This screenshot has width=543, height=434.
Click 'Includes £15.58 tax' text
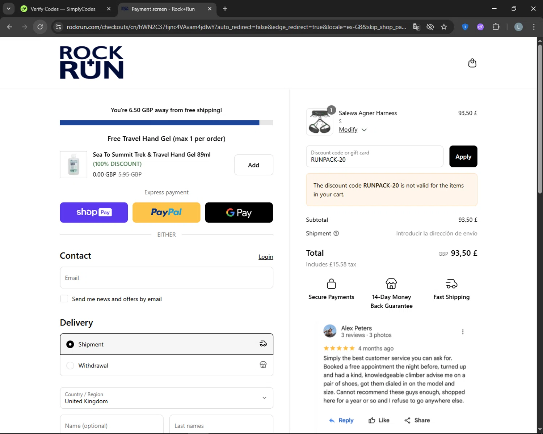click(x=331, y=264)
